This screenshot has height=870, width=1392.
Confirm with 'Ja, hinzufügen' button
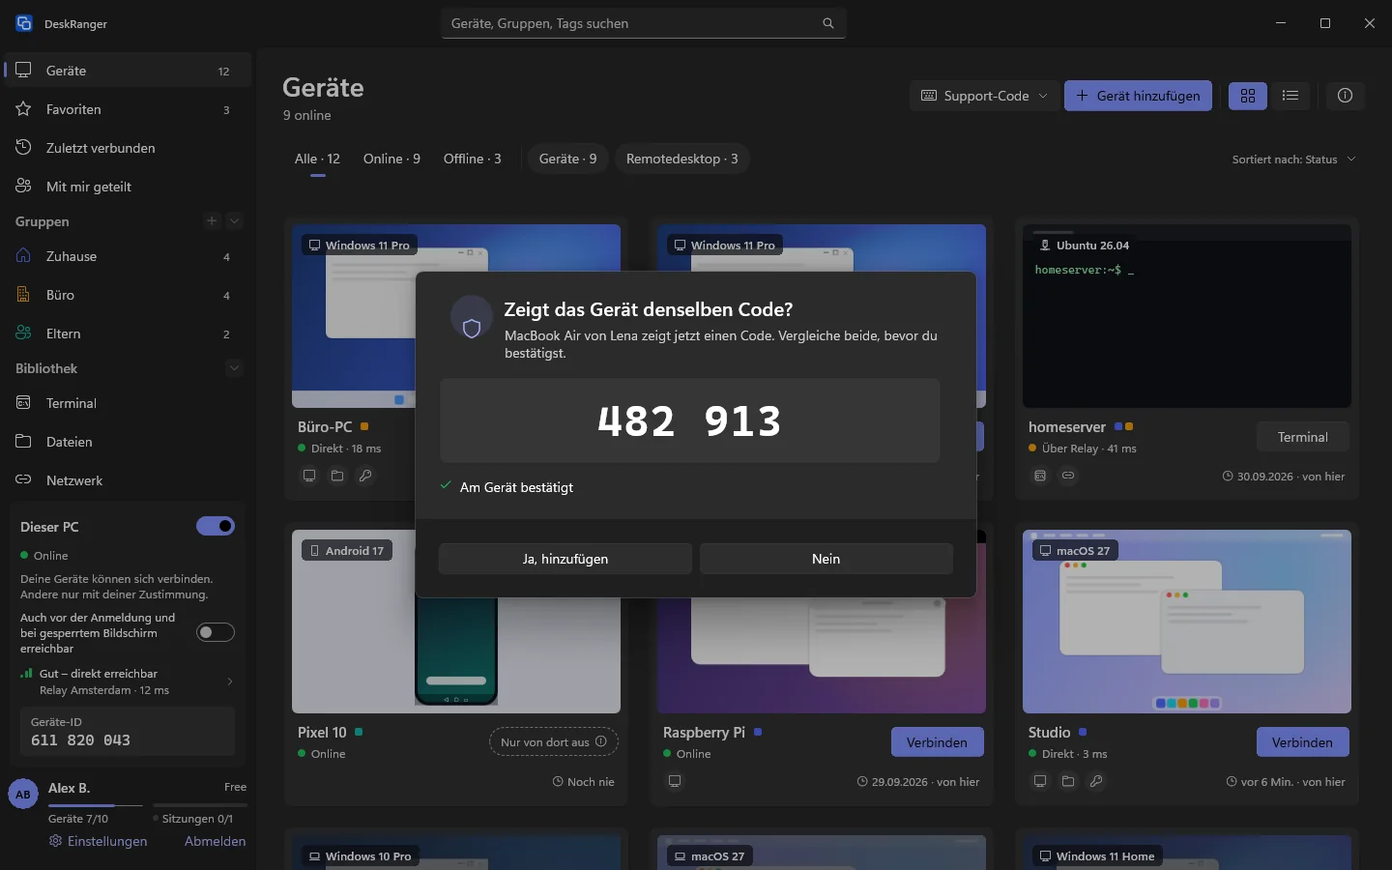point(565,559)
